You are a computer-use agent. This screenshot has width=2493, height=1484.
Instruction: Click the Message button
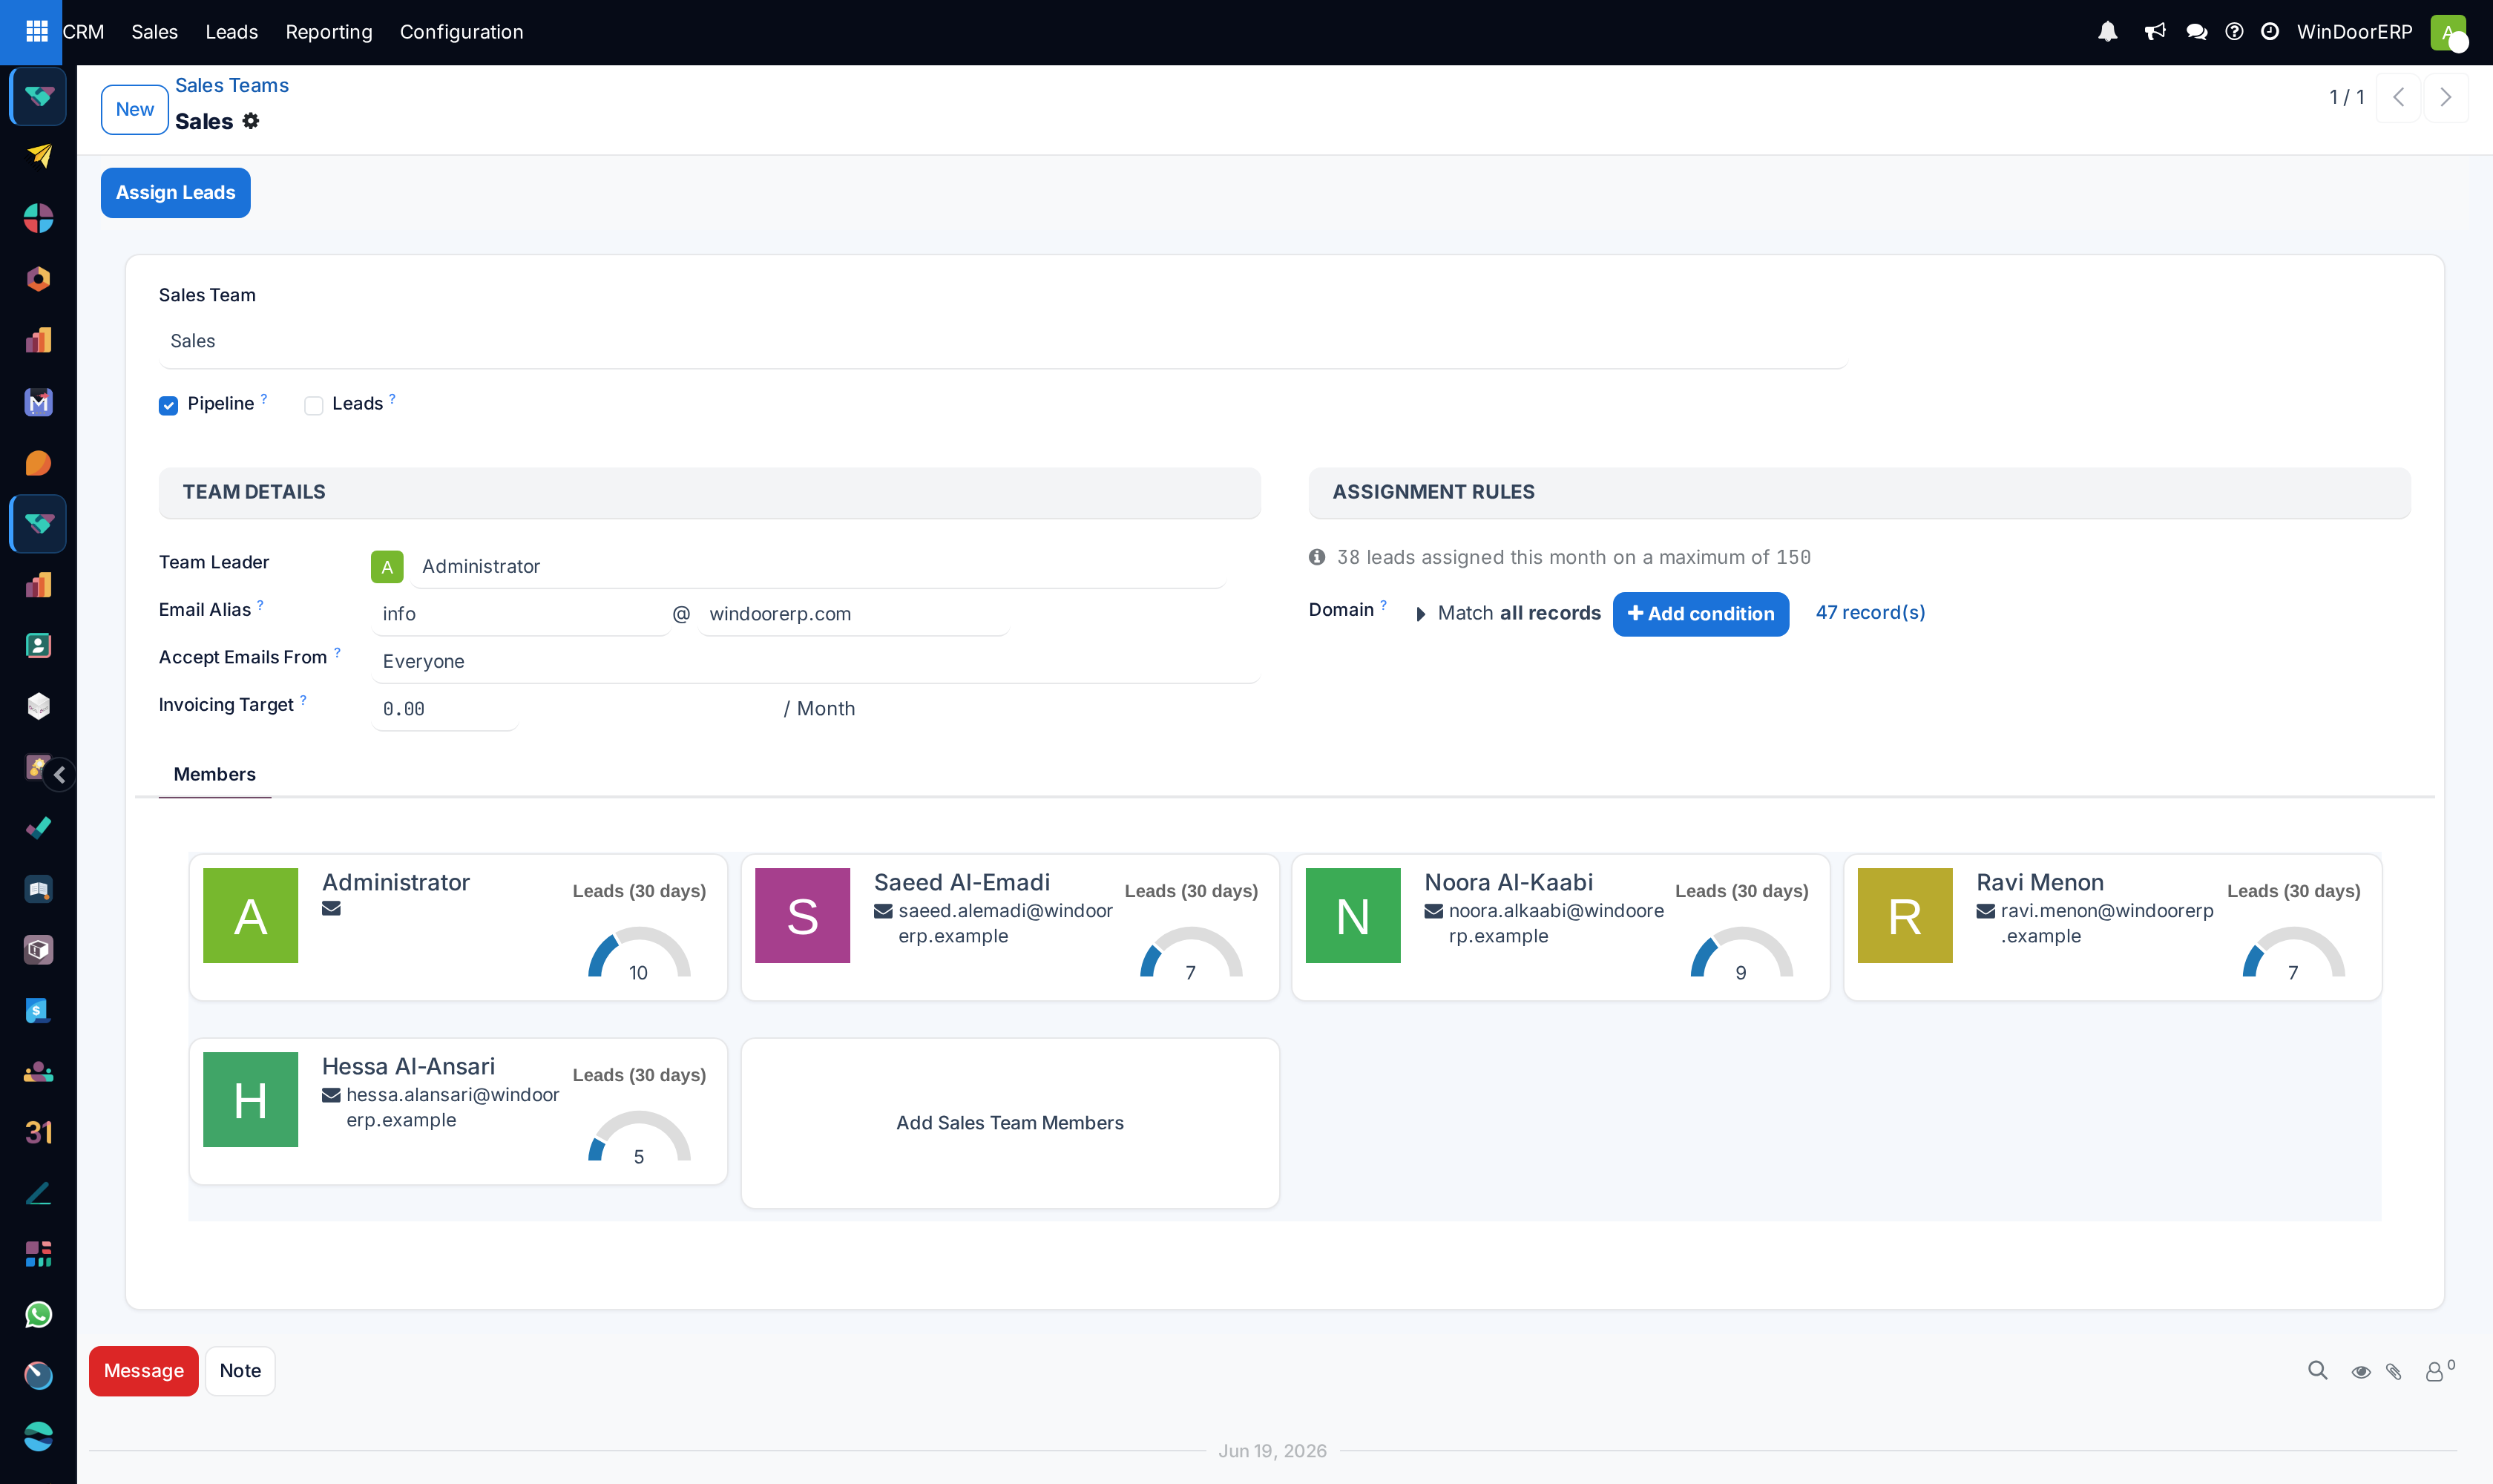point(143,1371)
